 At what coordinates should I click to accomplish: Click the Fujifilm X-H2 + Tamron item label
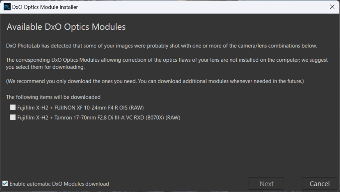coord(99,117)
